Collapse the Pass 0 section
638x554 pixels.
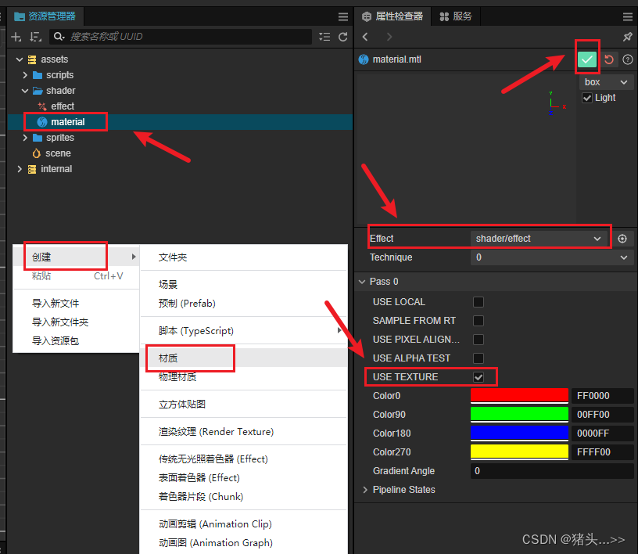click(362, 281)
